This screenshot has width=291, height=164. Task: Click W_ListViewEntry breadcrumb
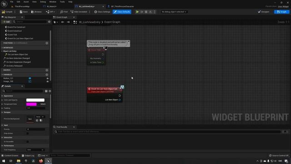click(90, 22)
